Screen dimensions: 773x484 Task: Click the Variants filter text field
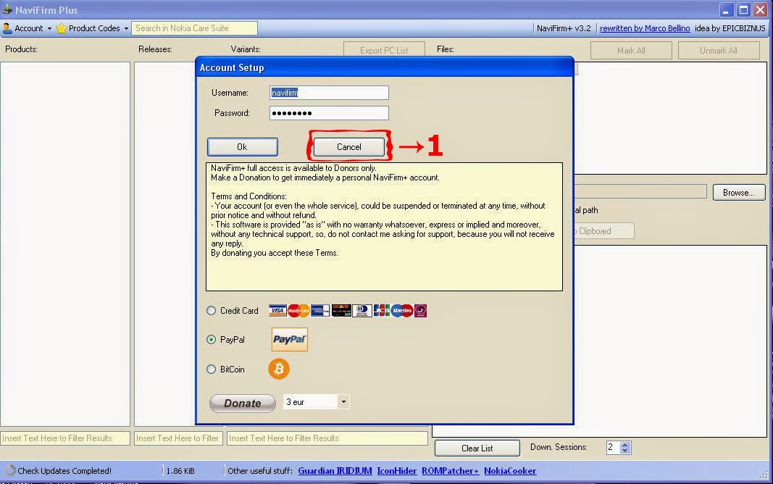[x=327, y=438]
